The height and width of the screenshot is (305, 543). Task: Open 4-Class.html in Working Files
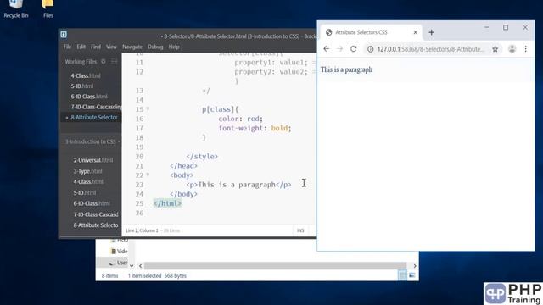86,75
